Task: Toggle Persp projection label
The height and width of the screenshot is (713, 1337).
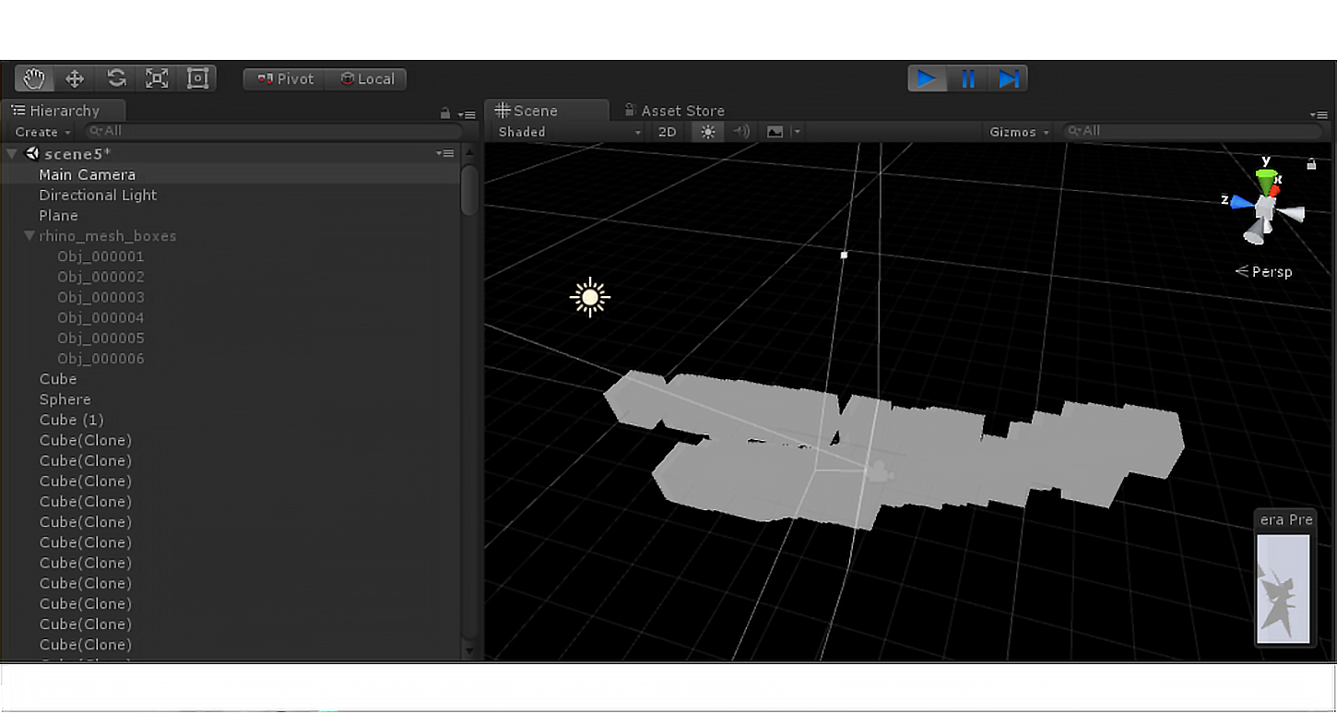Action: tap(1264, 271)
